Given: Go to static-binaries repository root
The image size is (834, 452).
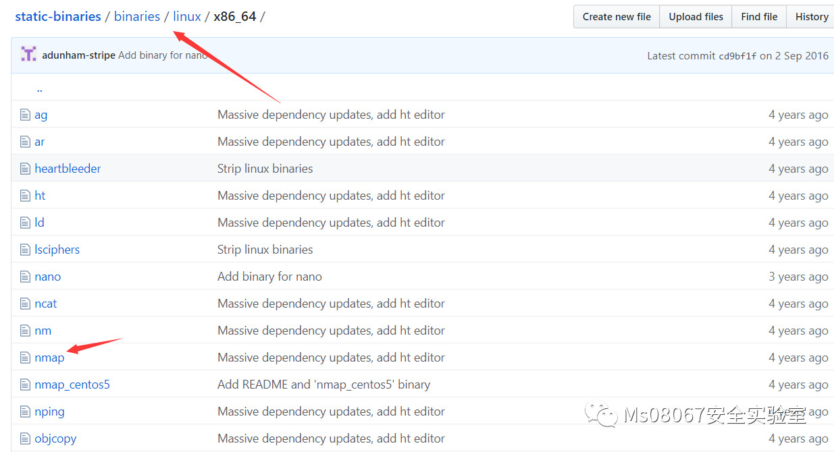Looking at the screenshot, I should (58, 16).
